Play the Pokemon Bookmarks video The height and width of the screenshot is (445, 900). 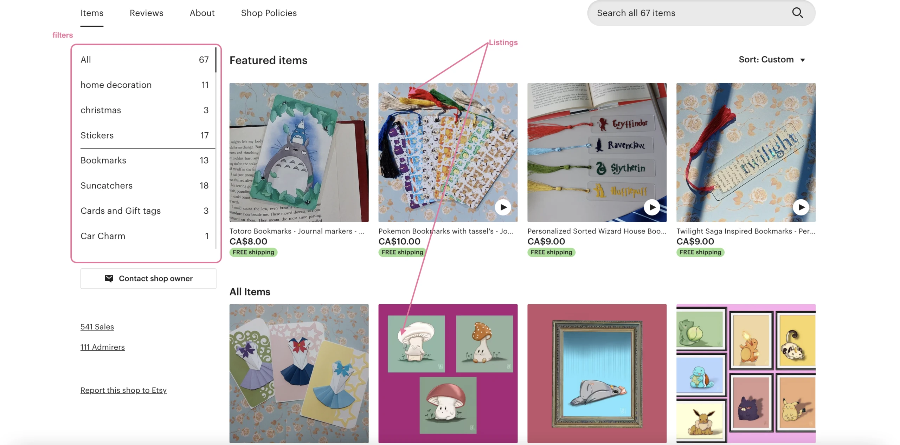click(x=503, y=207)
